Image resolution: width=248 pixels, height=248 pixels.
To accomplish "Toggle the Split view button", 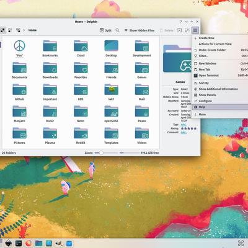I will [105, 30].
